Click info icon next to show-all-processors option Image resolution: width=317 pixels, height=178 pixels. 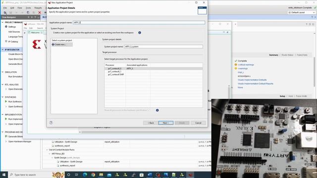pos(157,110)
